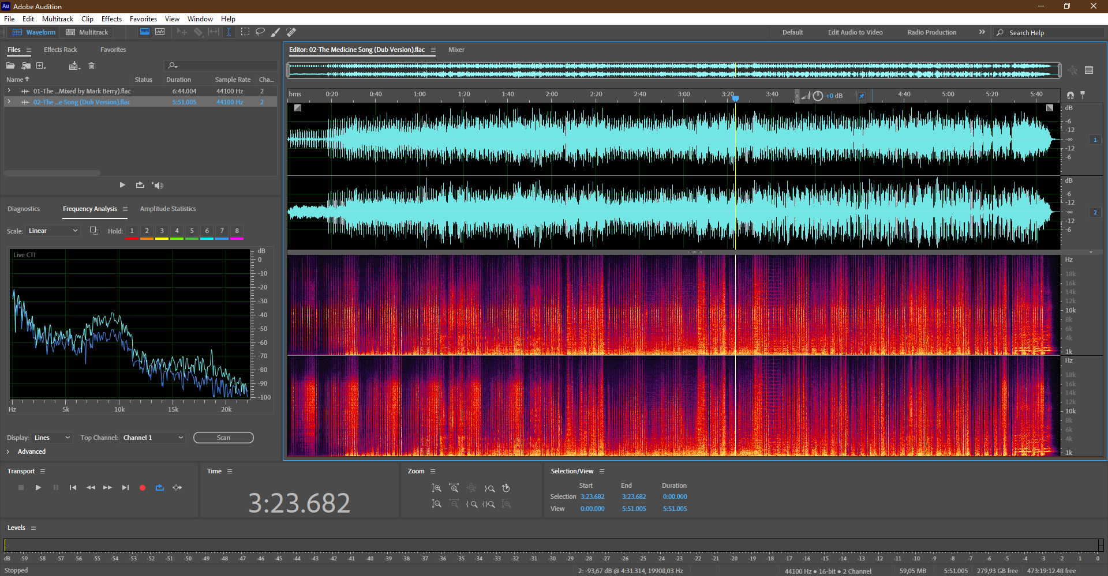This screenshot has width=1108, height=576.
Task: Switch to Waveform view
Action: pyautogui.click(x=35, y=32)
